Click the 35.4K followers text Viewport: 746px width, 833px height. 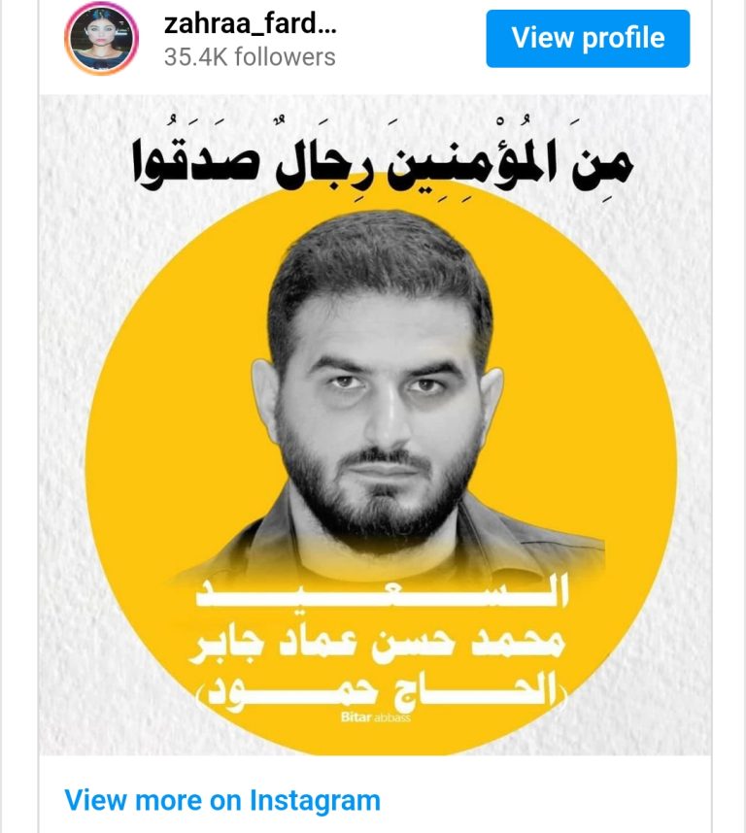(x=250, y=56)
